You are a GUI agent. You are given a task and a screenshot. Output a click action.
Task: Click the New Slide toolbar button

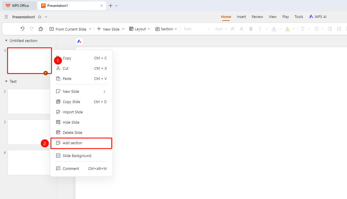point(108,29)
